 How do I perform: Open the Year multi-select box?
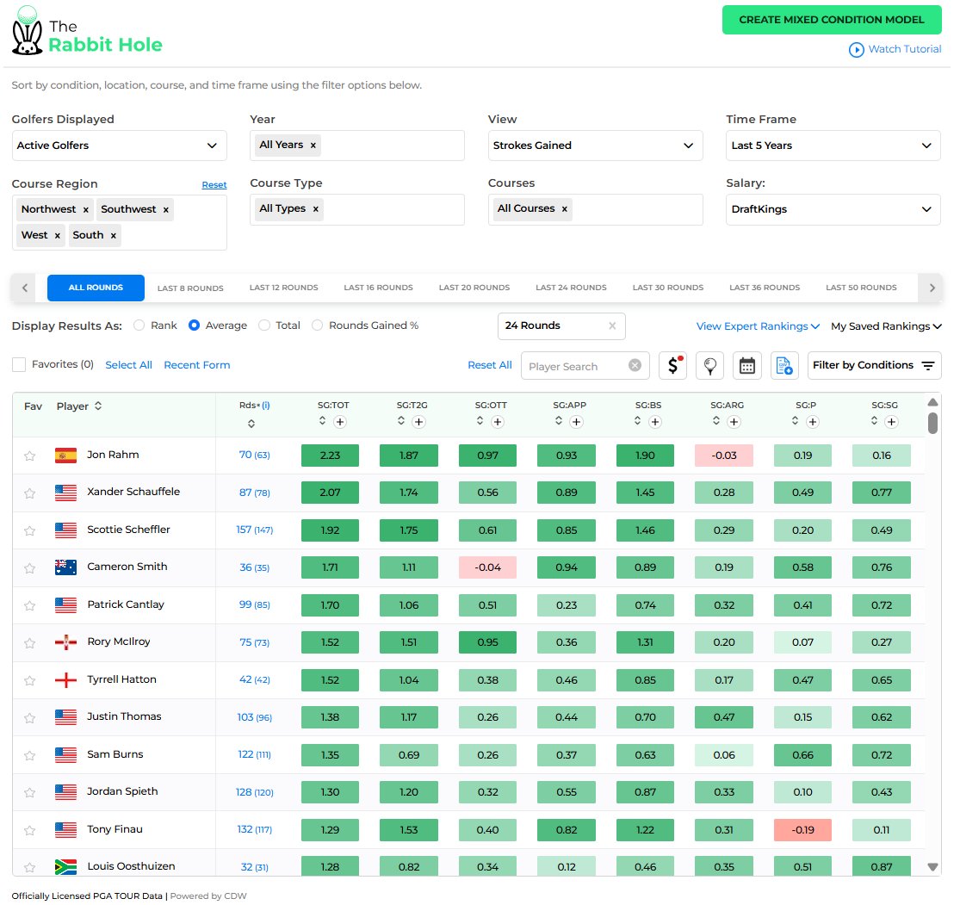pos(357,146)
